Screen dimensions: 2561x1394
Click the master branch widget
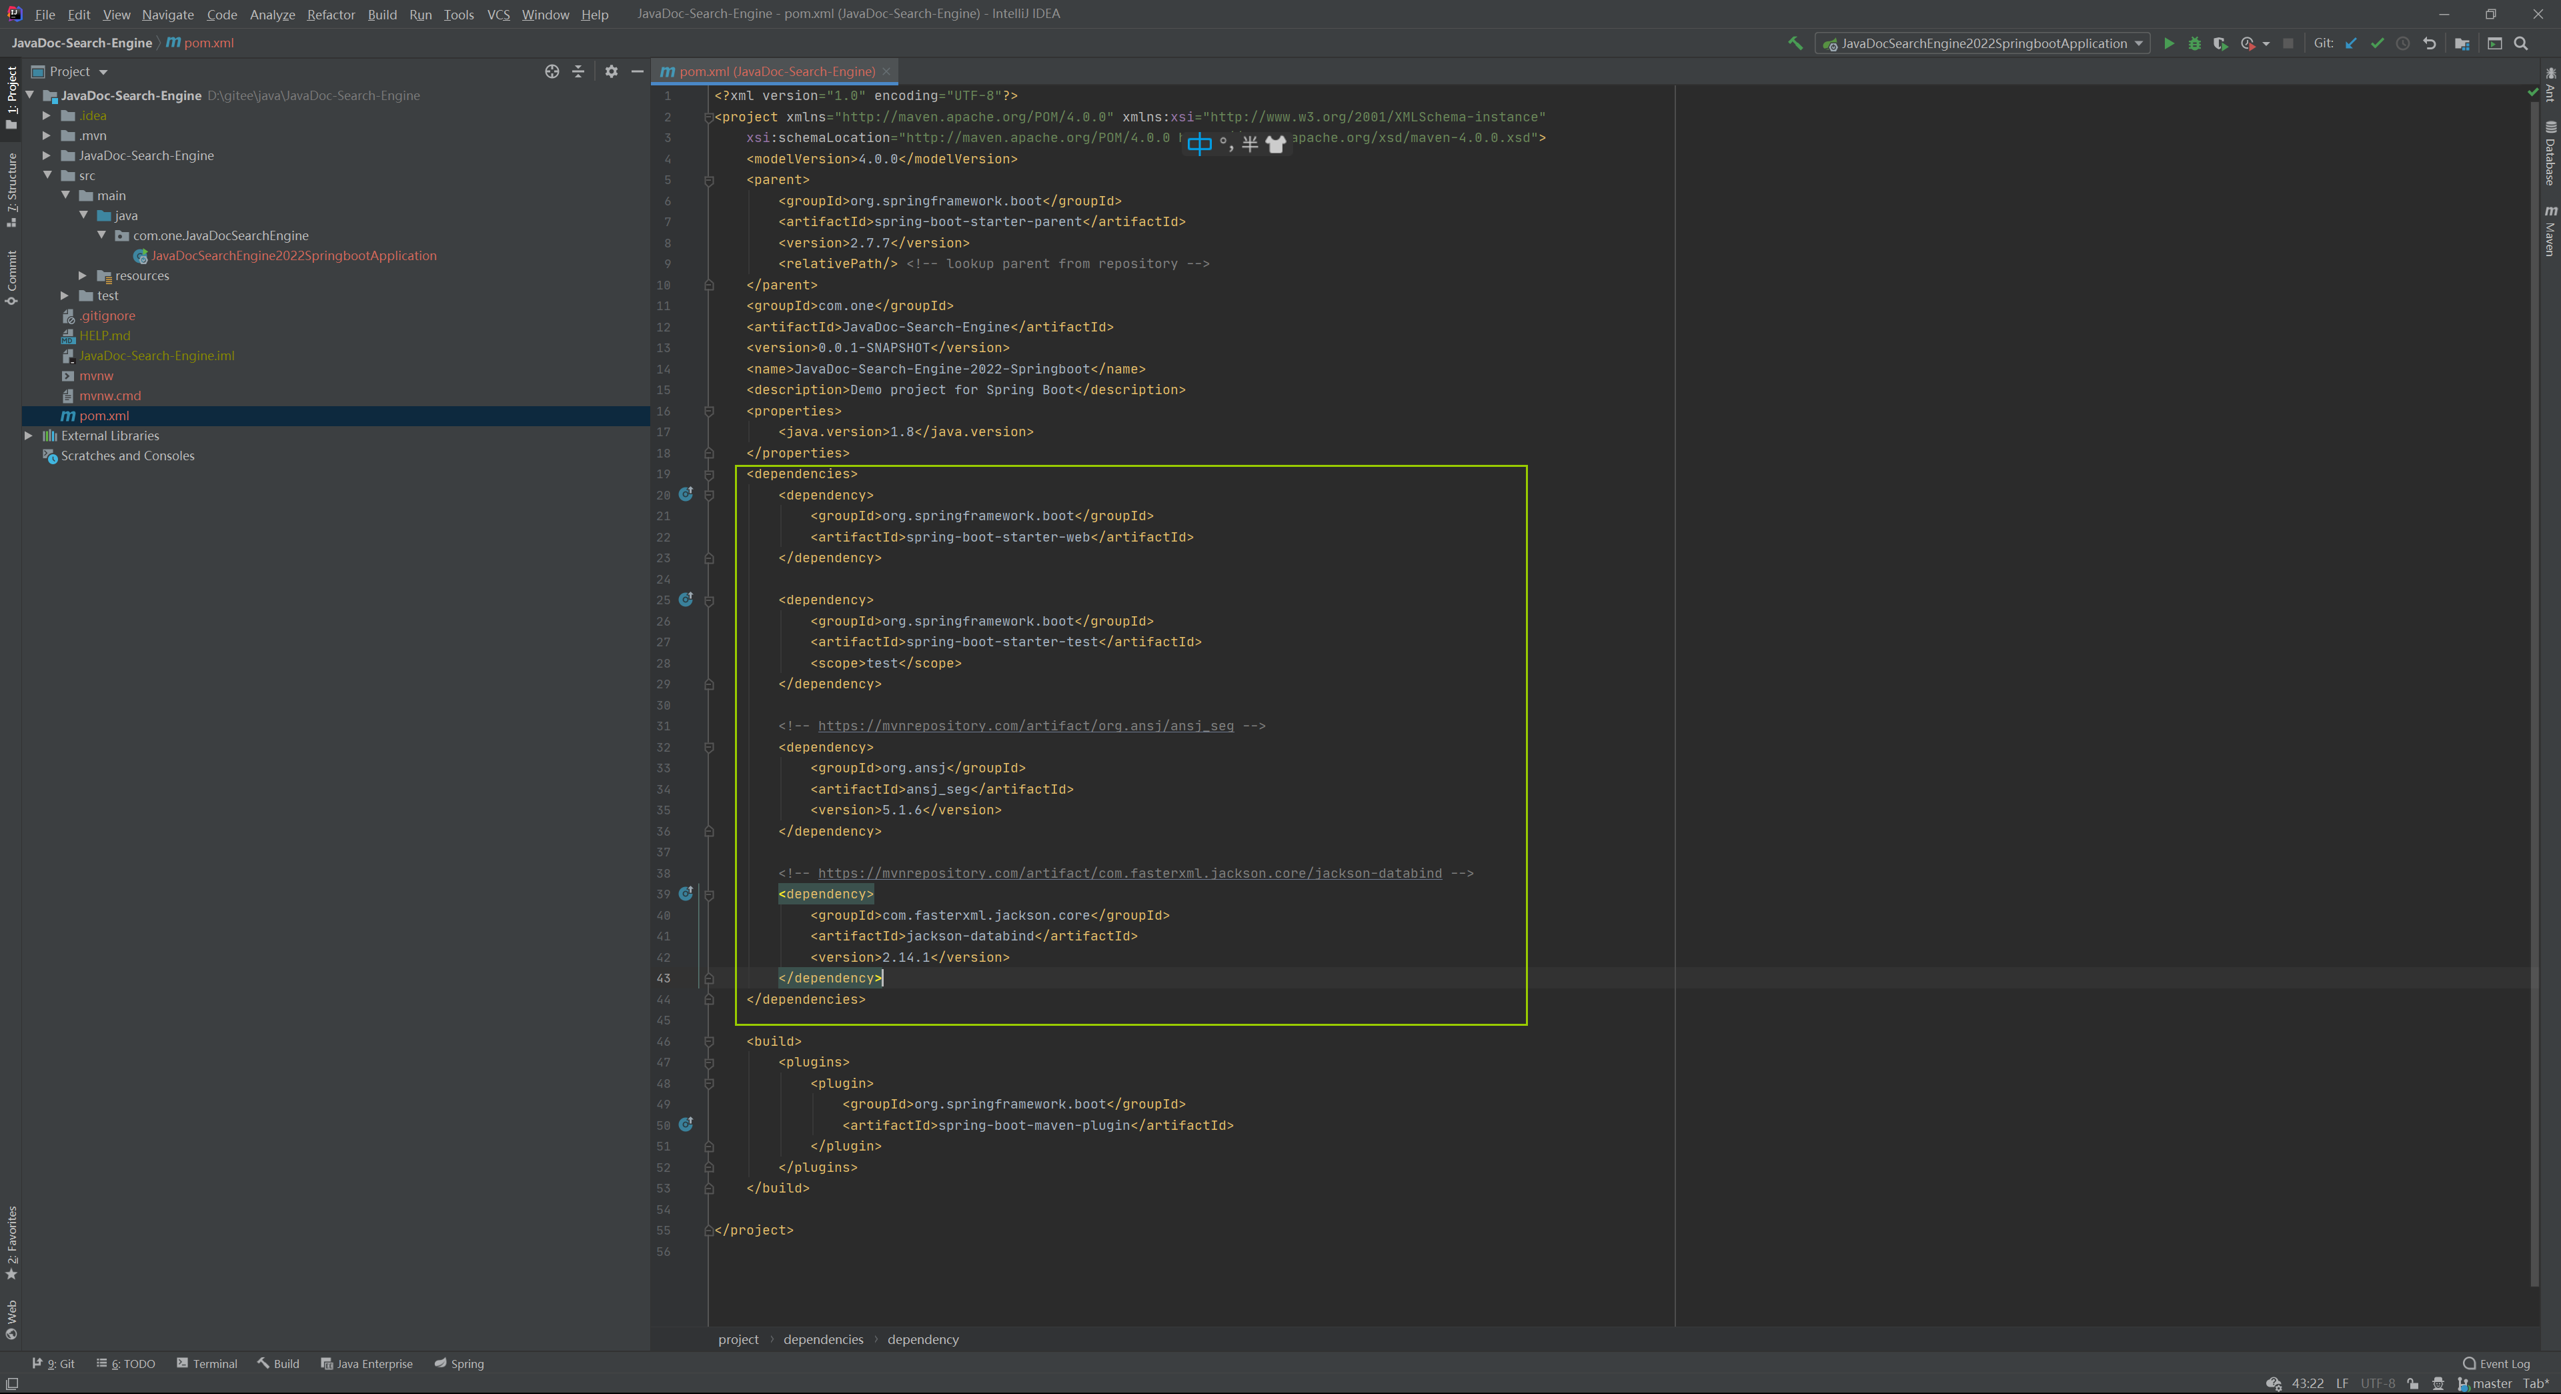[x=2484, y=1383]
